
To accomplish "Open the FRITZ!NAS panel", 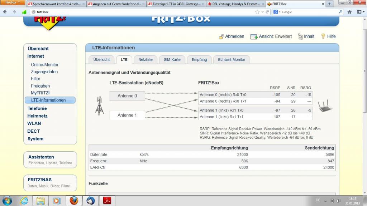I will click(x=50, y=183).
